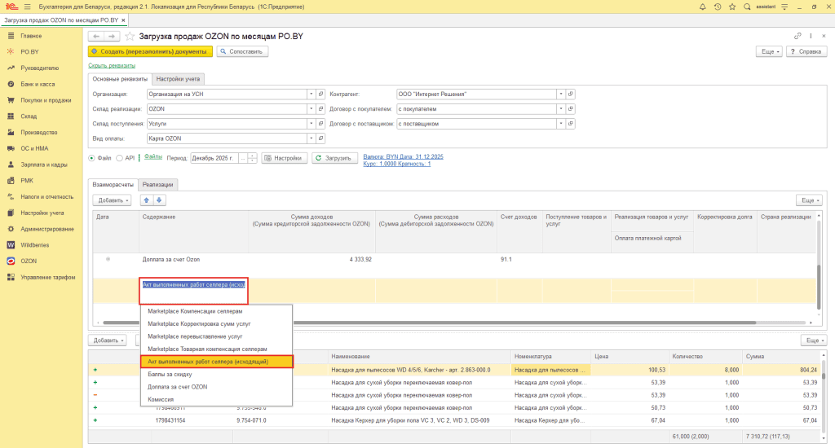Open Покупки и продажи section
835x448 pixels.
(46, 100)
